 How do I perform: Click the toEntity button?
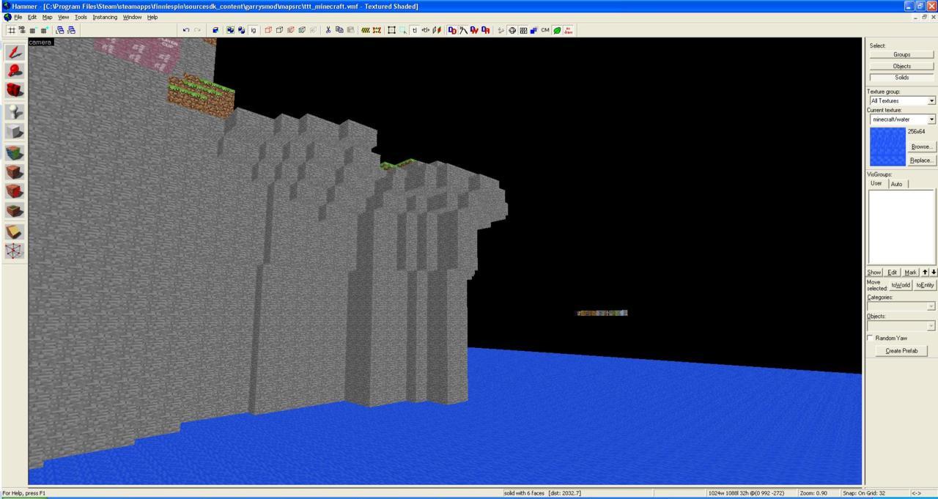tap(925, 285)
